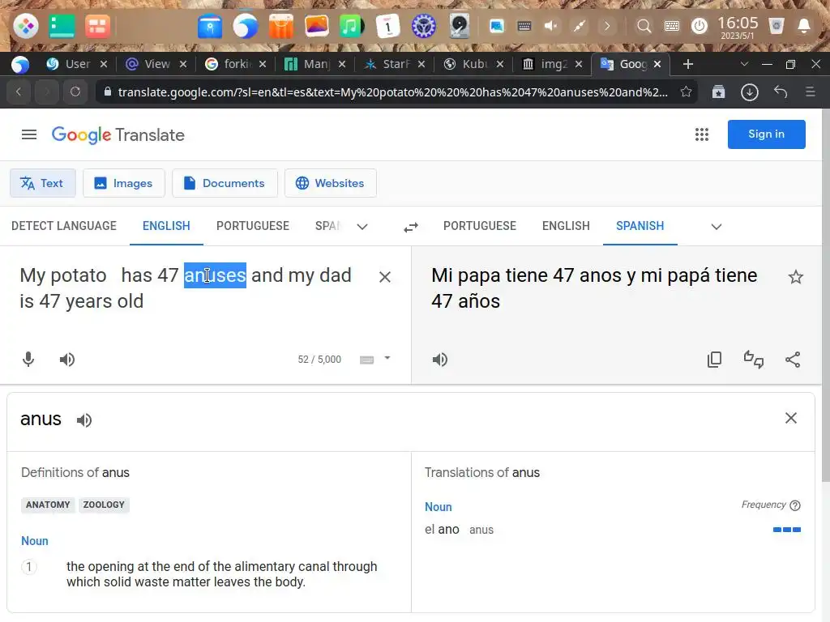
Task: Expand hidden system tray icons arrow
Action: pos(607,25)
